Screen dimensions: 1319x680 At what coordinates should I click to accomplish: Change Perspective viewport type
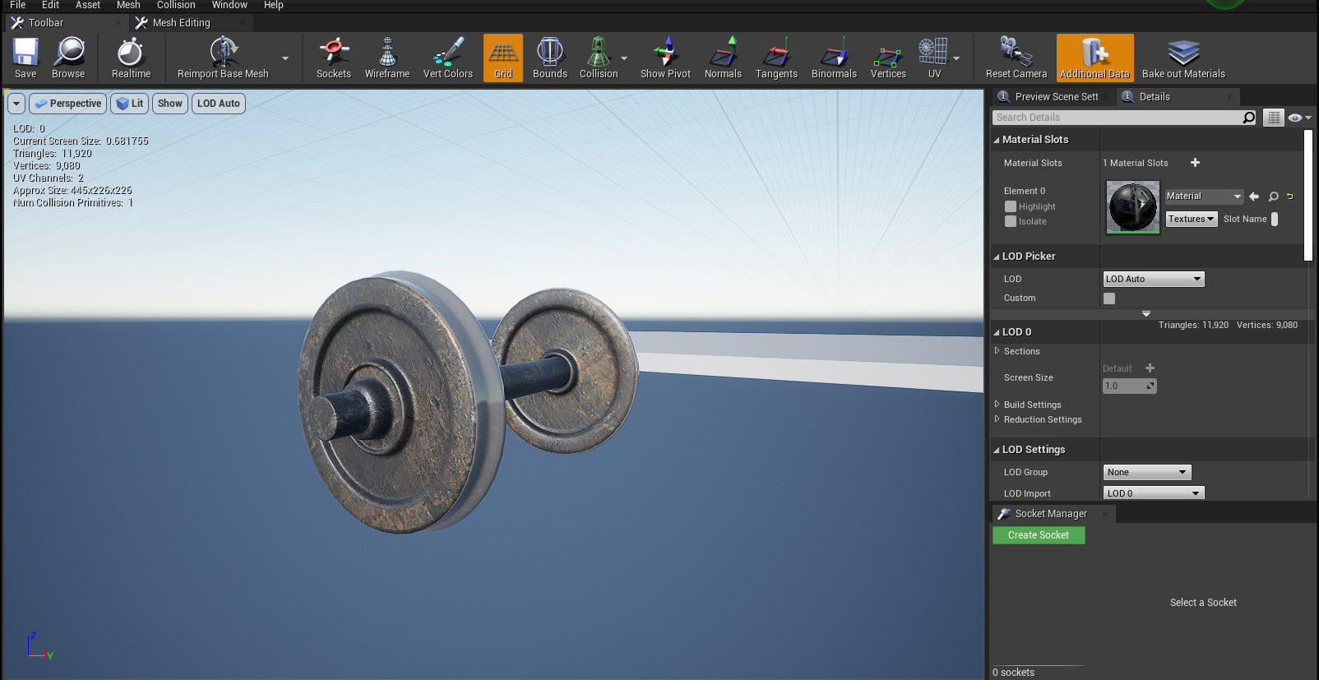tap(68, 104)
